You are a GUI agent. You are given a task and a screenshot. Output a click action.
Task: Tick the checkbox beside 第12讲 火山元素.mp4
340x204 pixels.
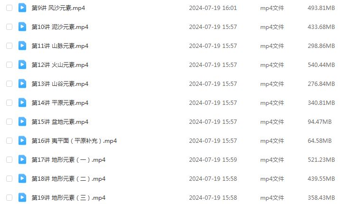point(9,65)
